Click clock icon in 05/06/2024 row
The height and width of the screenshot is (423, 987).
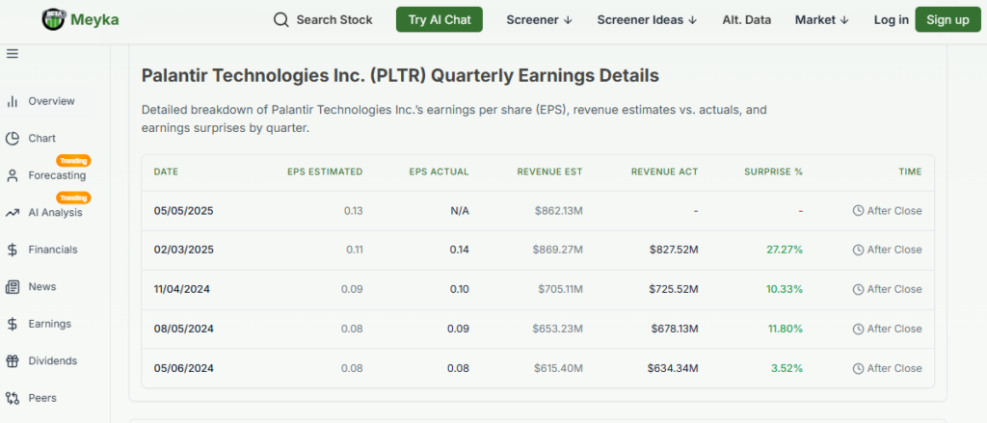pyautogui.click(x=858, y=368)
